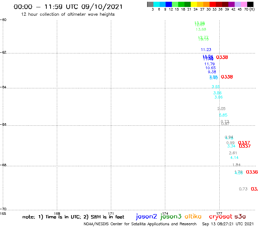The image size is (258, 227).
Task: Select the yellow swatch in the color scale
Action: pos(194,4)
